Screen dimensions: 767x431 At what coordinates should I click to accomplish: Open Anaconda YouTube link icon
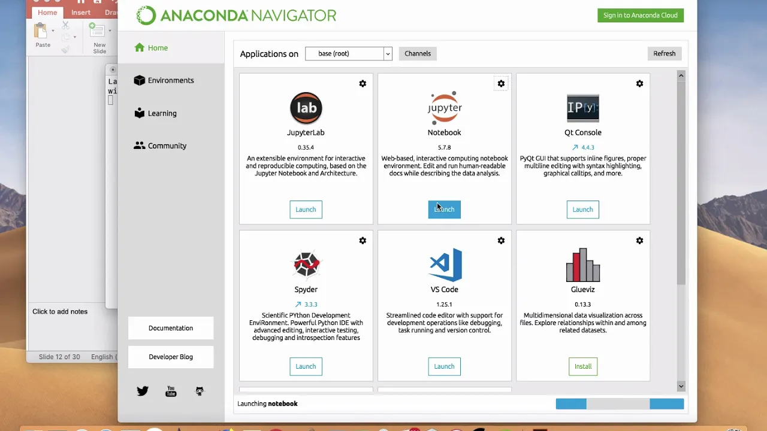171,391
